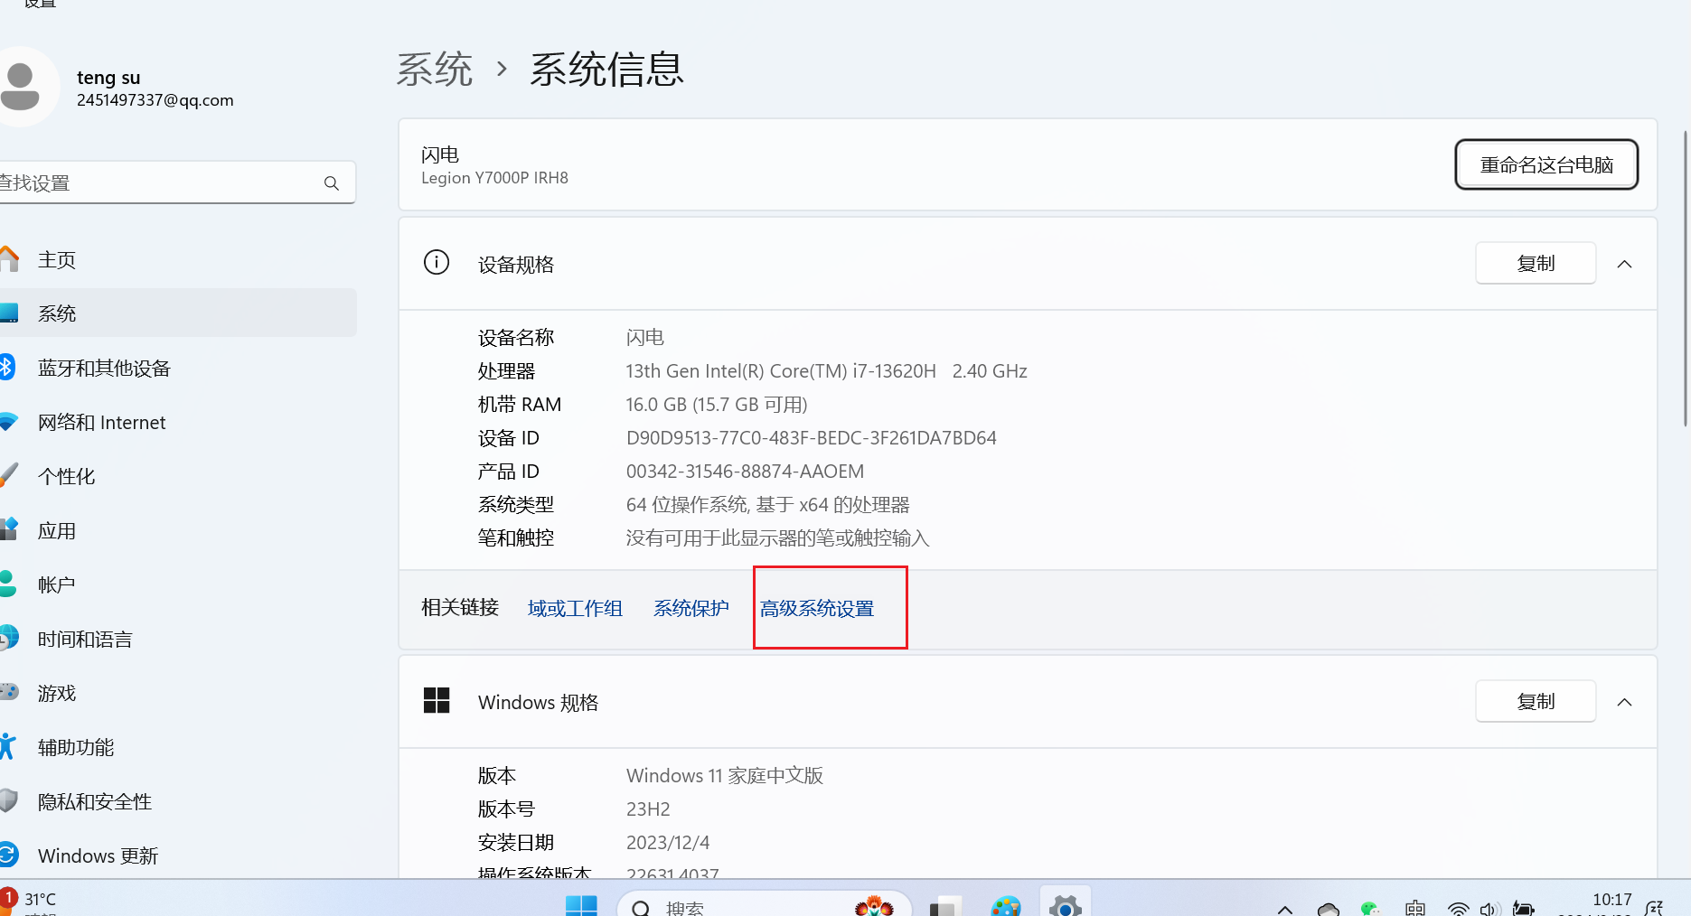Click the 主页 home icon
Screen dimensions: 1691x916
pos(8,259)
